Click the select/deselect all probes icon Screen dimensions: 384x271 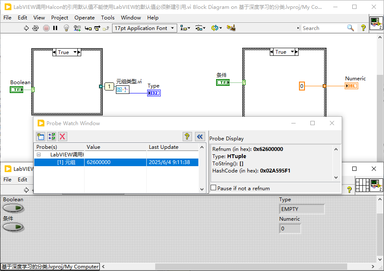click(52, 137)
